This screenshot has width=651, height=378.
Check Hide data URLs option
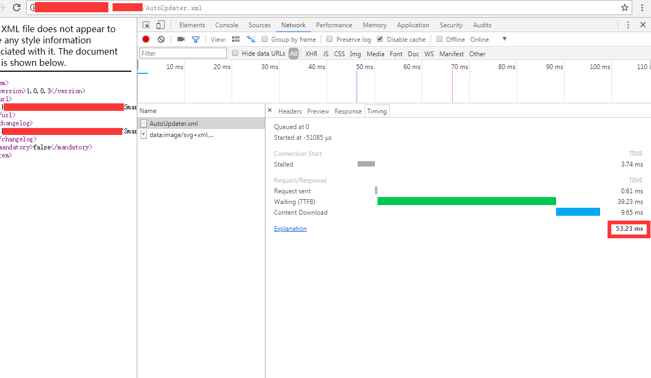click(x=235, y=53)
